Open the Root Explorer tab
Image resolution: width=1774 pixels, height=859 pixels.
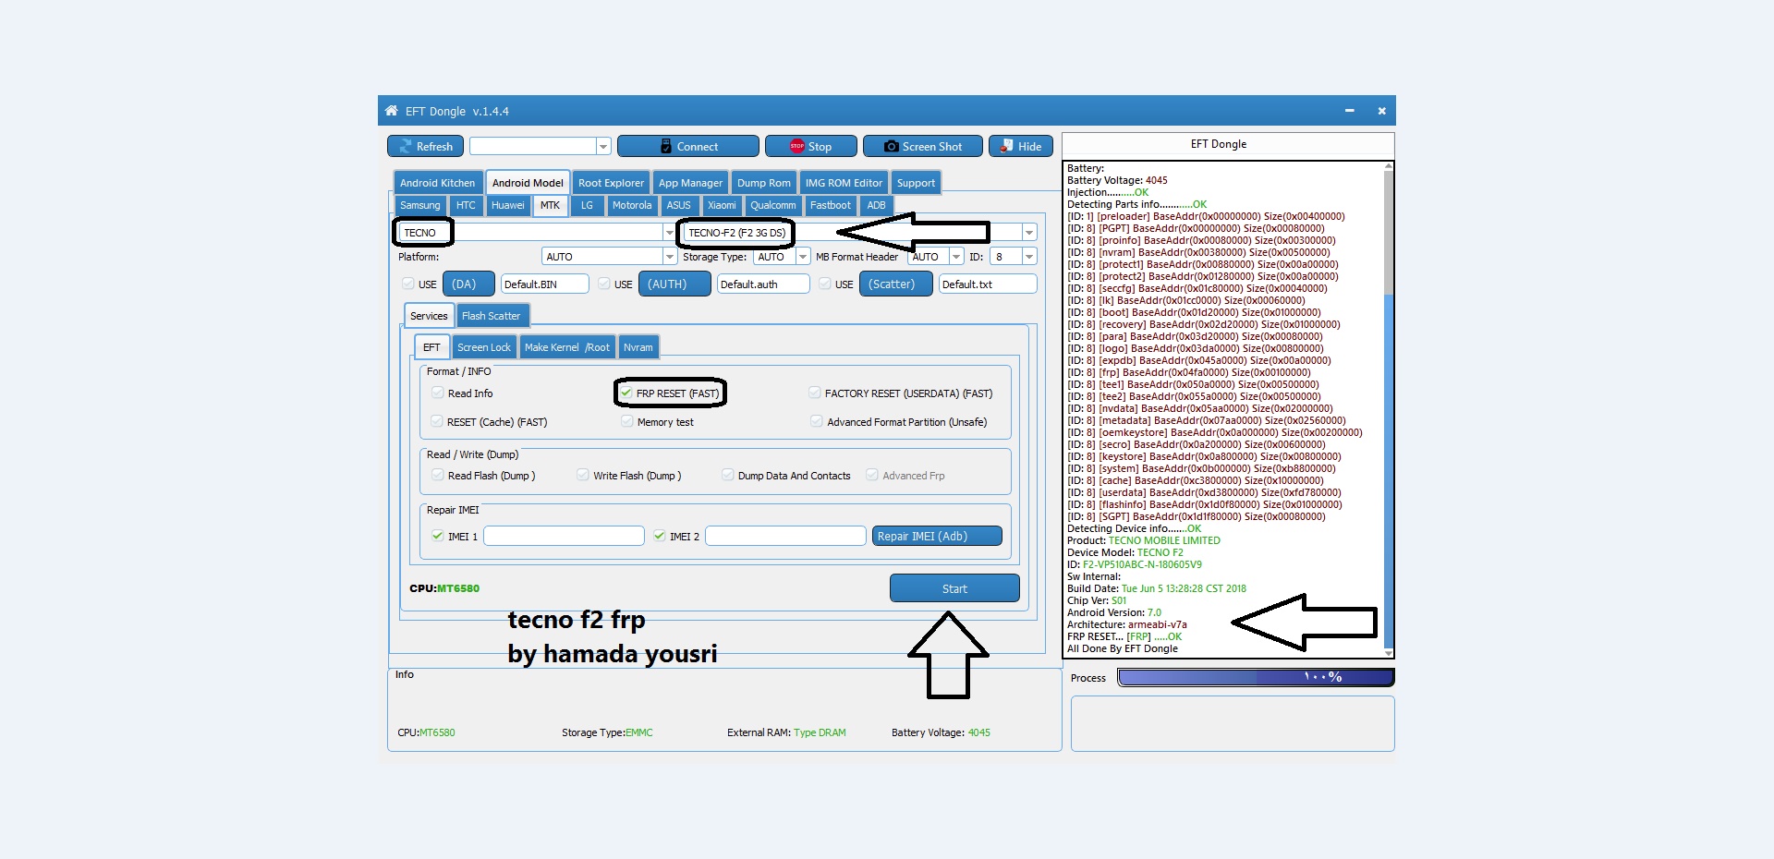(x=611, y=183)
